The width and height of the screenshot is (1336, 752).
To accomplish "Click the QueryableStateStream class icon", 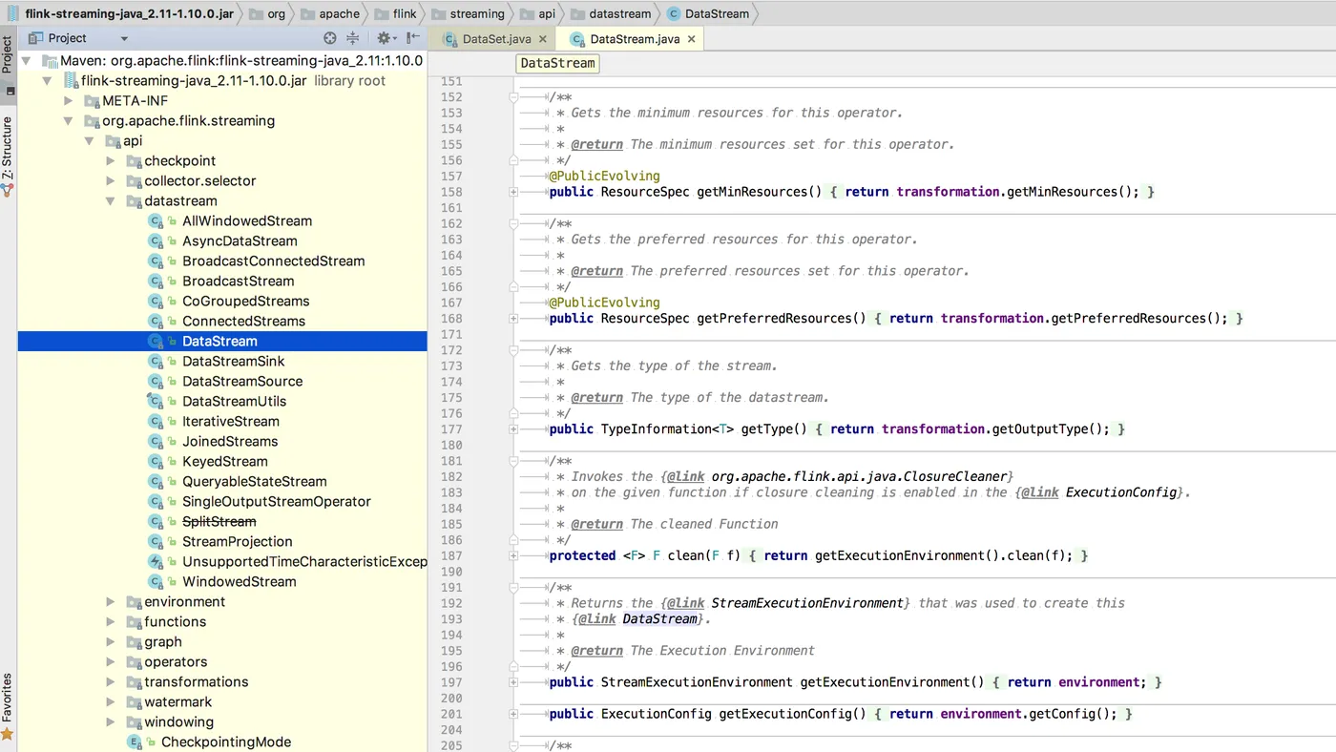I will tap(156, 481).
